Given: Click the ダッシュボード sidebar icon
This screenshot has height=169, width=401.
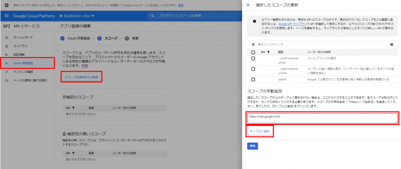Looking at the screenshot, I should (x=7, y=37).
